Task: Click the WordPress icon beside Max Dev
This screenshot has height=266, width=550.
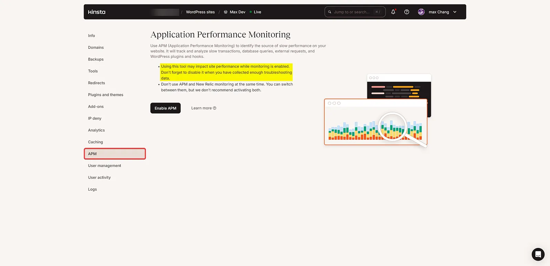Action: (x=225, y=12)
